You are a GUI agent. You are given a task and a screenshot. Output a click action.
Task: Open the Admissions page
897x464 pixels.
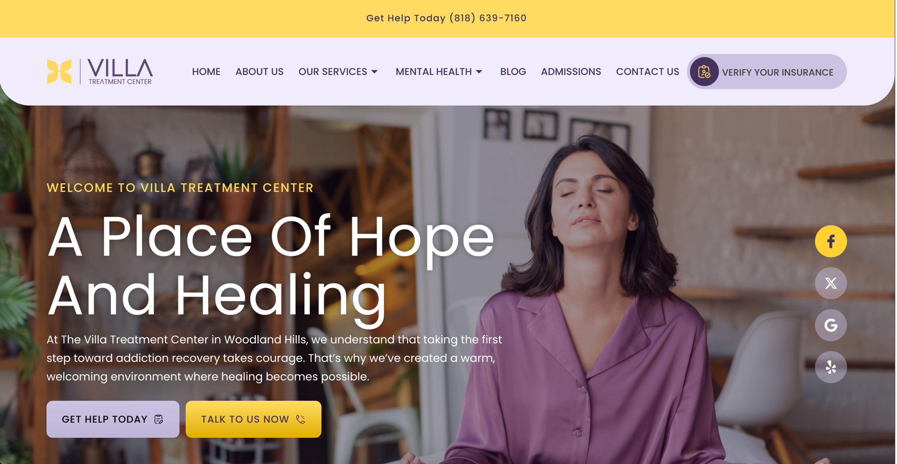572,72
